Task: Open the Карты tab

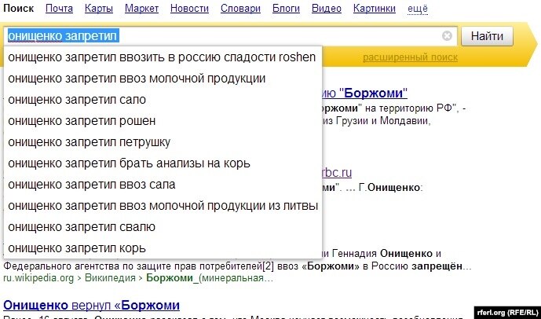Action: click(x=98, y=9)
